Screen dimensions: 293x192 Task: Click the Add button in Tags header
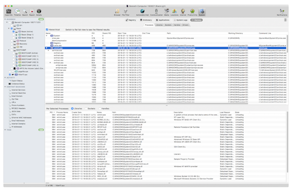tap(41, 130)
